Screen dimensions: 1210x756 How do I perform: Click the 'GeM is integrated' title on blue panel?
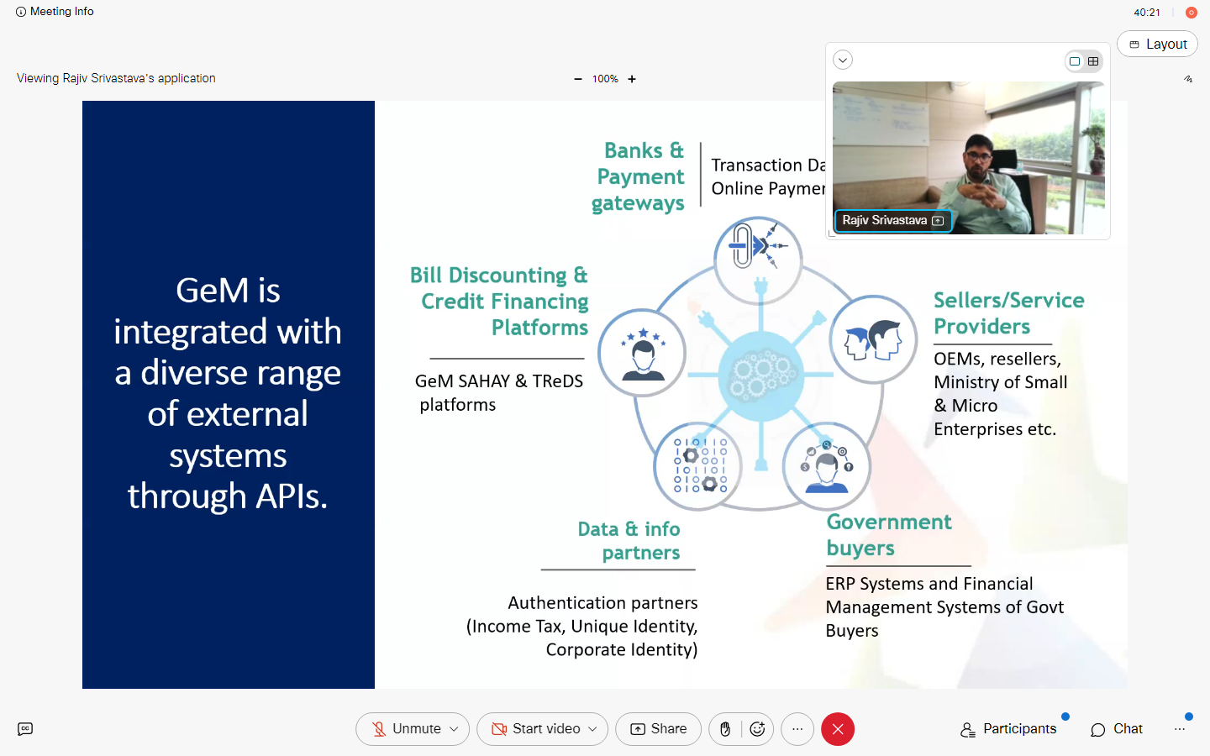tap(228, 393)
